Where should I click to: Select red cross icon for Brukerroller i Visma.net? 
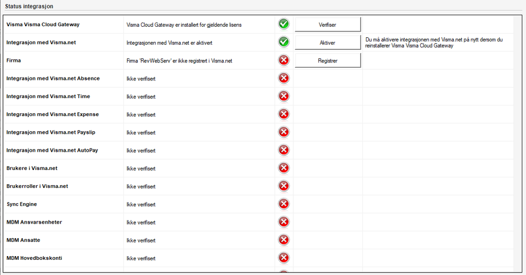click(x=284, y=186)
